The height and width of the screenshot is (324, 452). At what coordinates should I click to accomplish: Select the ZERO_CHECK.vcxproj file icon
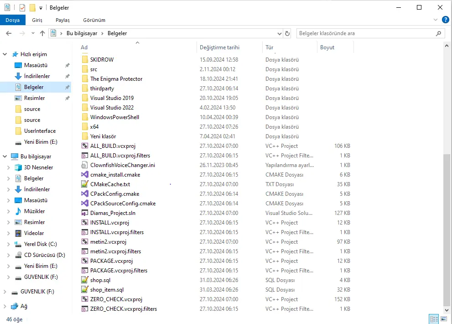pos(85,299)
